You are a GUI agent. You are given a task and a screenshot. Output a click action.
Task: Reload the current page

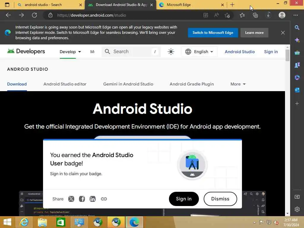[x=34, y=15]
